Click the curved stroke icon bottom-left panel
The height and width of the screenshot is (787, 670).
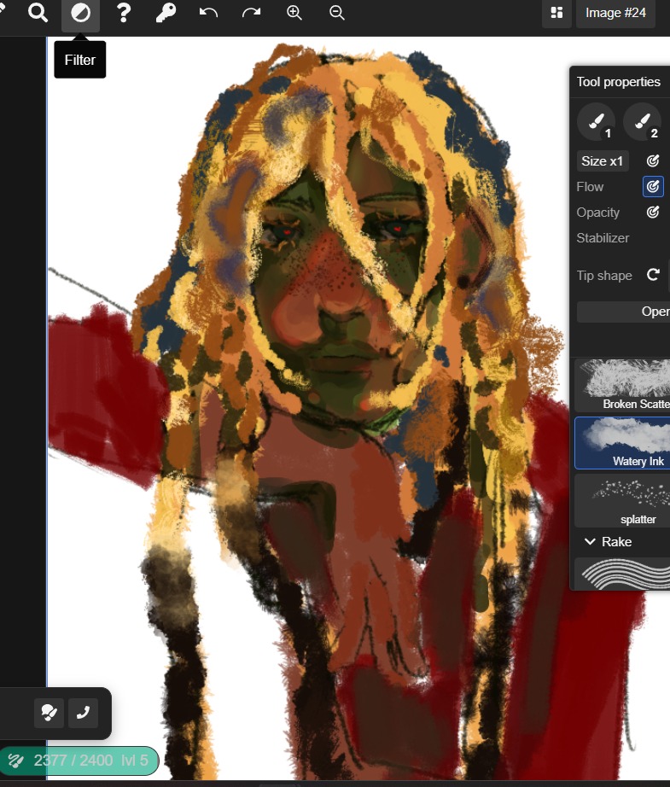(x=84, y=713)
